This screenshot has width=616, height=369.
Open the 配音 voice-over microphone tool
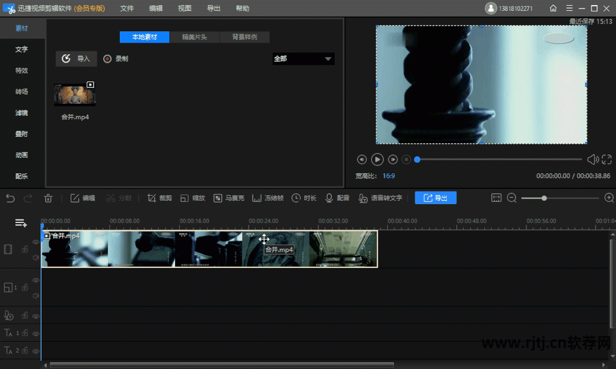click(337, 198)
